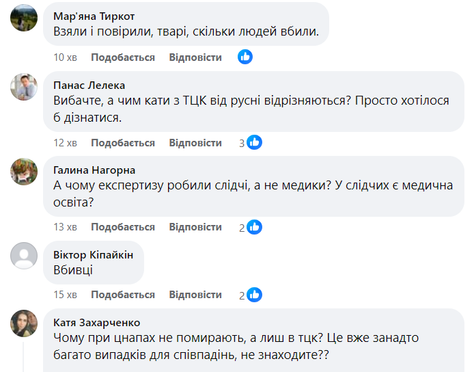
Task: Open Віктор Кіпайкін's default avatar
Action: [x=24, y=256]
